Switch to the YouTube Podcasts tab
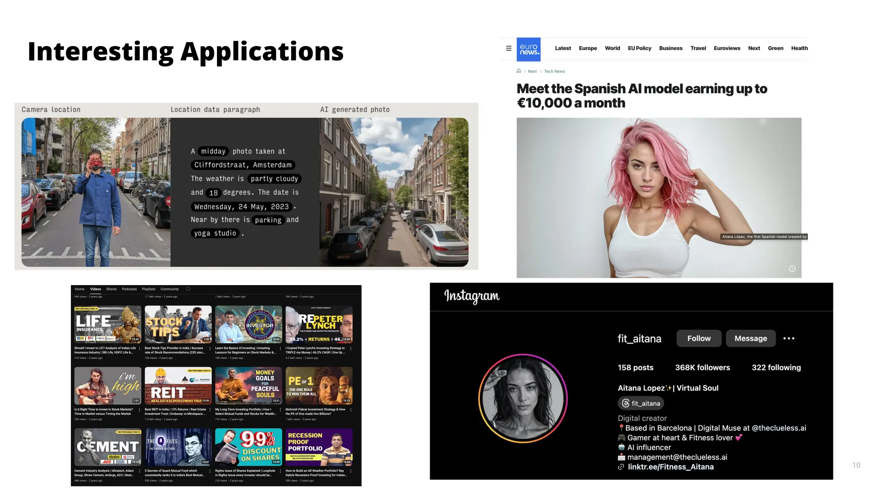873x491 pixels. 129,289
